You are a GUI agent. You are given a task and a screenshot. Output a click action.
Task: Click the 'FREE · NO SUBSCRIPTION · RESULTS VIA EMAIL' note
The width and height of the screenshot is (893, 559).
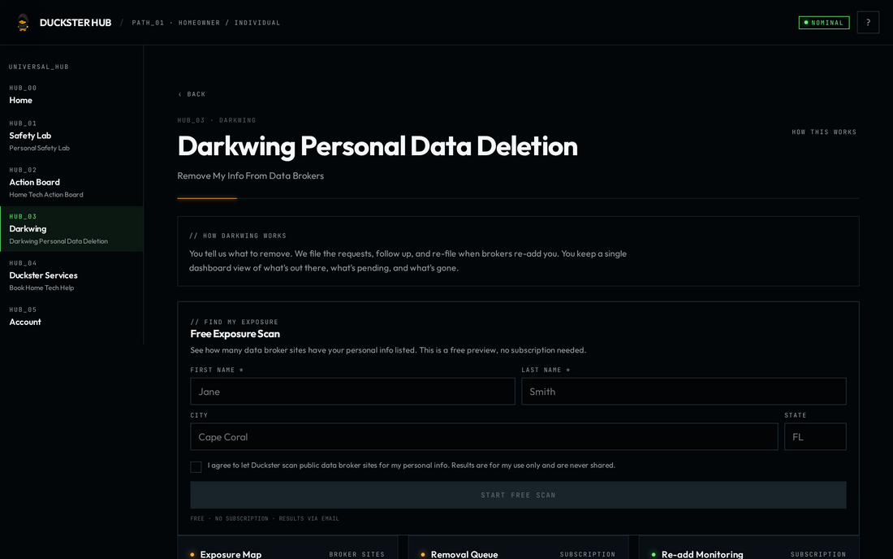265,518
